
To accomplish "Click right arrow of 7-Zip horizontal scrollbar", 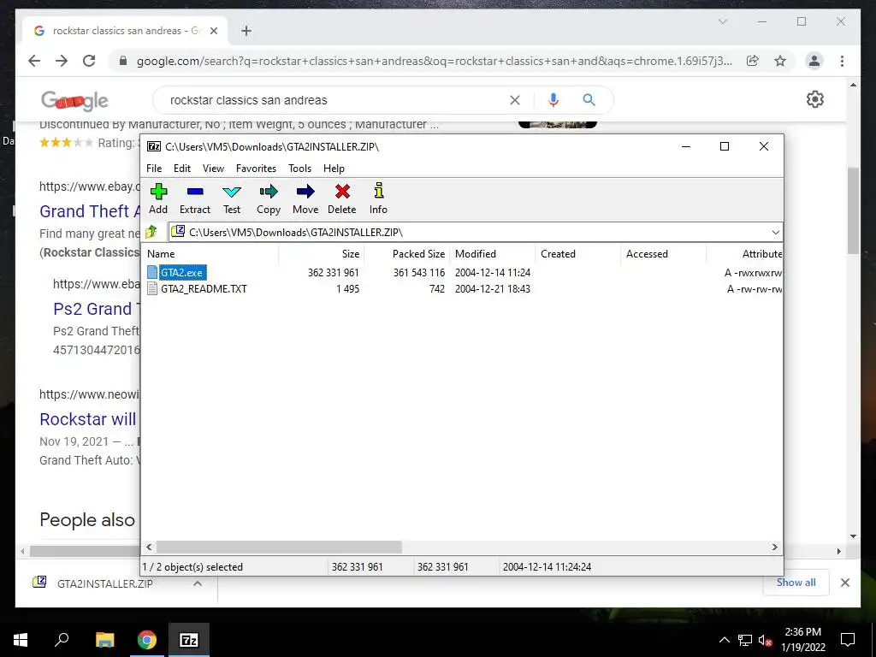I will [x=775, y=547].
